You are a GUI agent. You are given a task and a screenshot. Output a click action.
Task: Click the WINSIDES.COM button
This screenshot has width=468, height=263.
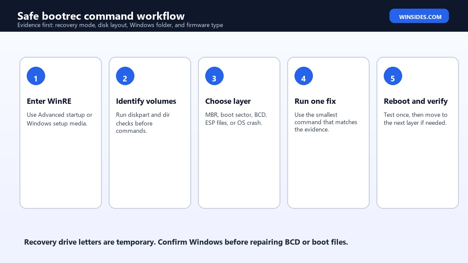tap(419, 16)
